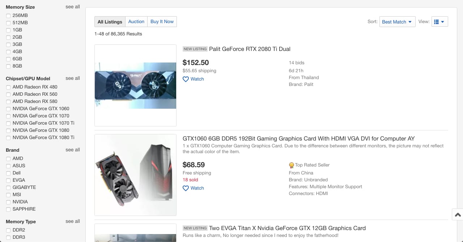The height and width of the screenshot is (242, 463).
Task: Check AMD Radeon RX 560 filter
Action: point(8,94)
